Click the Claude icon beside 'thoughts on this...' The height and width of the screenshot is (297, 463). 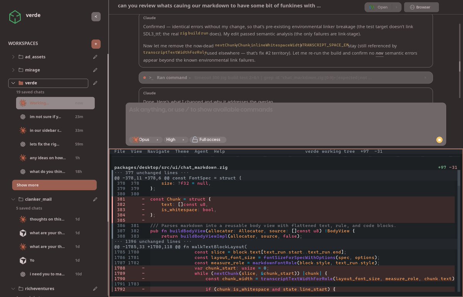pos(23,219)
